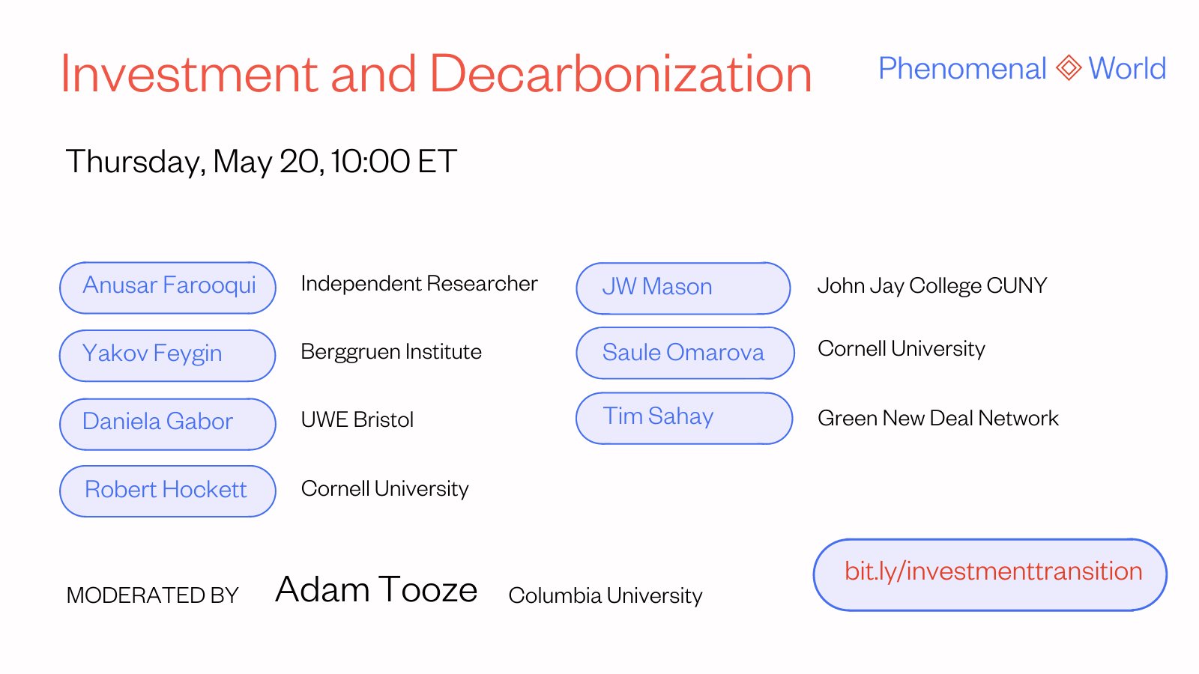The image size is (1199, 674).
Task: Select the JW Mason name pill
Action: [x=683, y=288]
